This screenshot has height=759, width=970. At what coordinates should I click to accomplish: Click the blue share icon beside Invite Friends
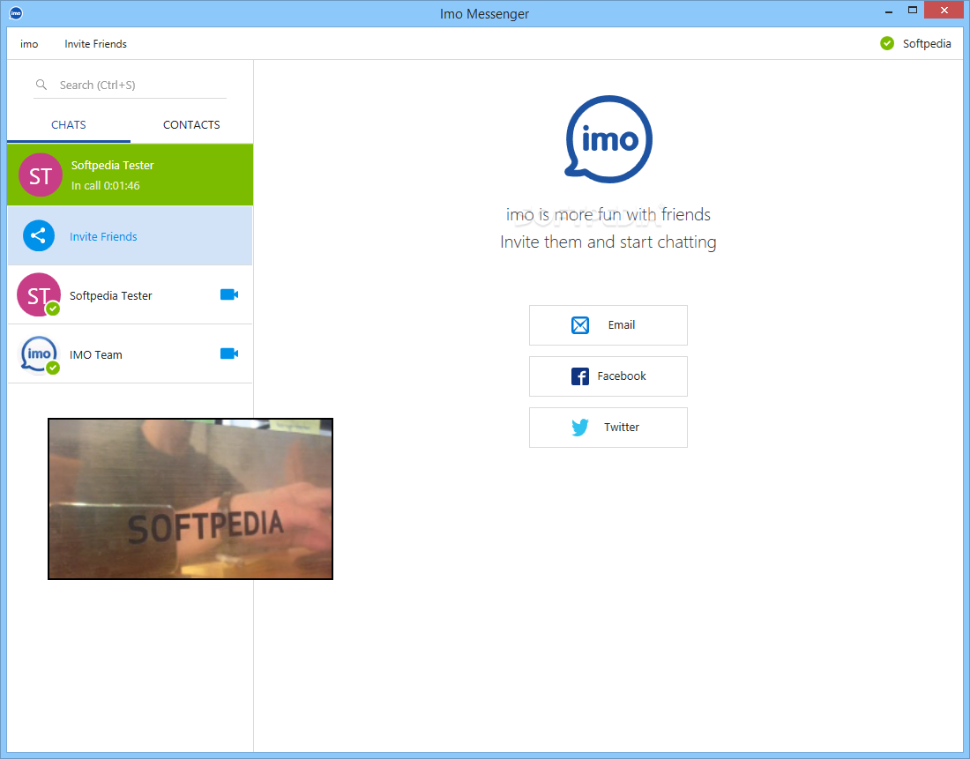[x=38, y=235]
